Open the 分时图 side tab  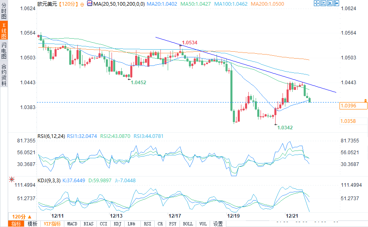click(4, 11)
